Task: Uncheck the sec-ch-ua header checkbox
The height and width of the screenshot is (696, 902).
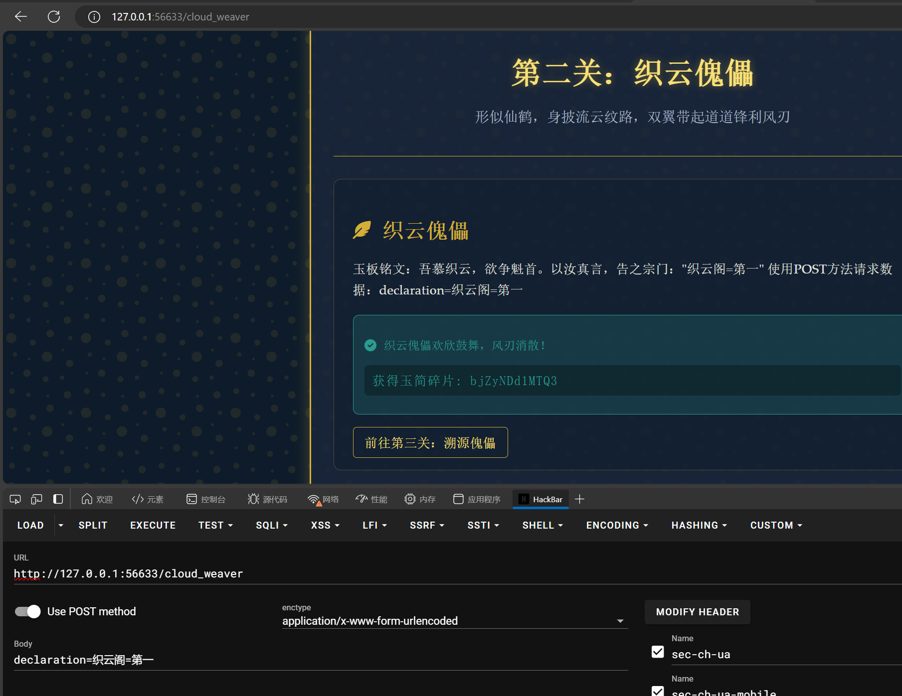Action: (658, 652)
